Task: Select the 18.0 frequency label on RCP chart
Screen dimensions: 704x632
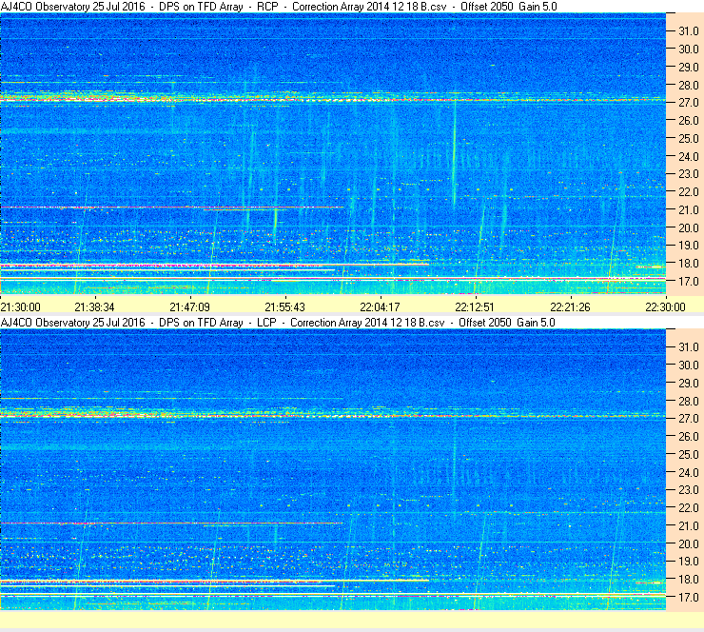Action: coord(689,264)
